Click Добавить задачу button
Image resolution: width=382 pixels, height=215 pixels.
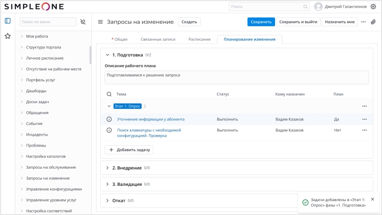click(129, 150)
